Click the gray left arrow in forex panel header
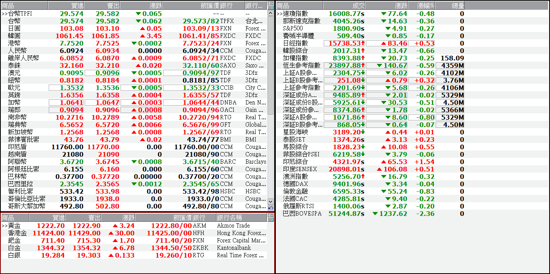The width and height of the screenshot is (550, 274). (x=271, y=3)
